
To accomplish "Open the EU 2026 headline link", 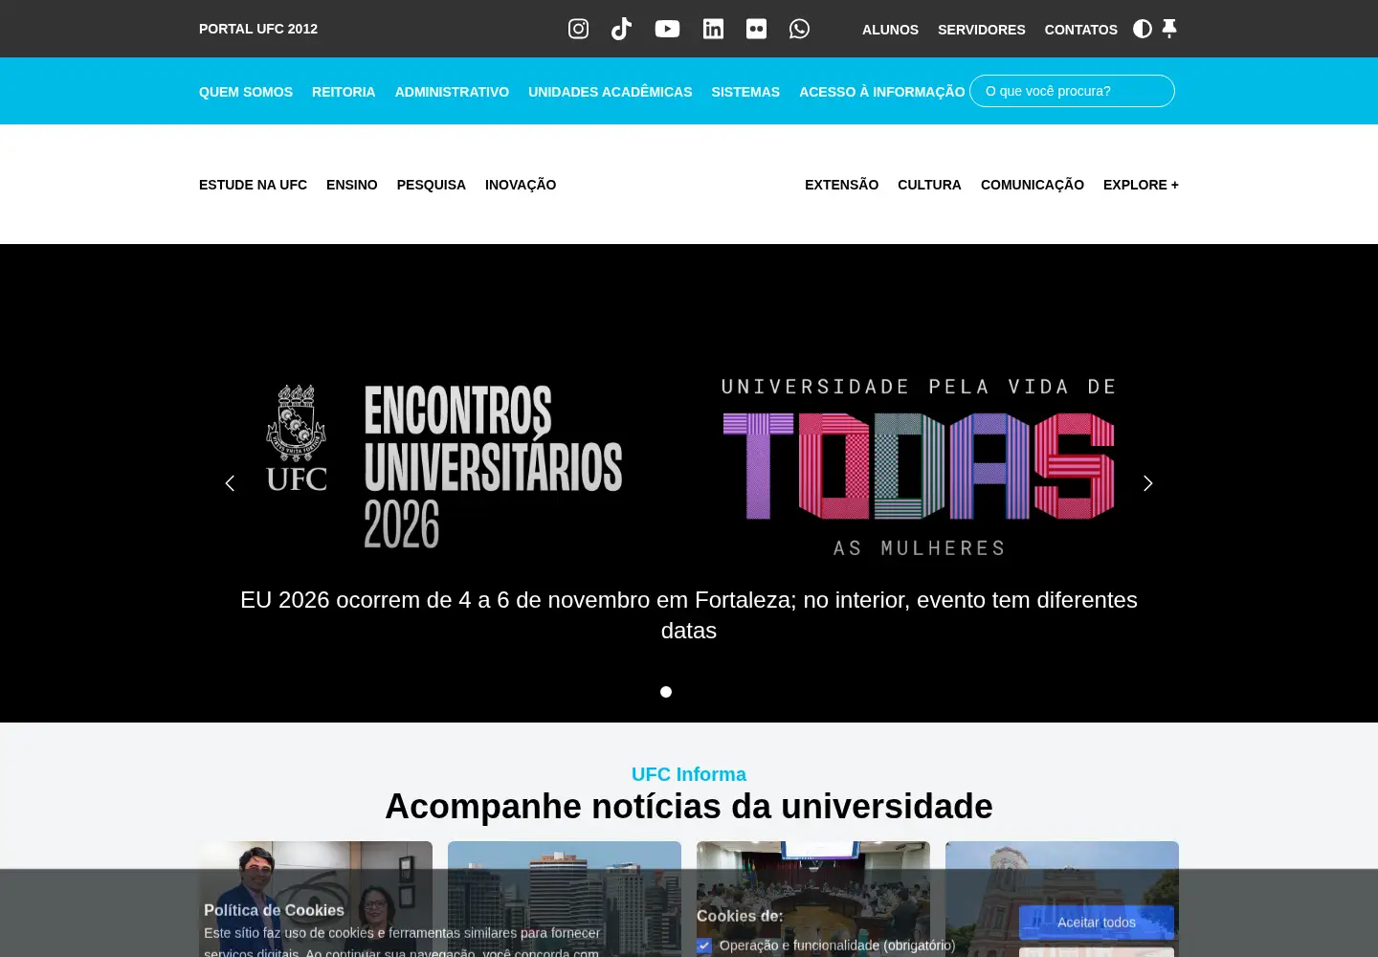I will [x=689, y=615].
